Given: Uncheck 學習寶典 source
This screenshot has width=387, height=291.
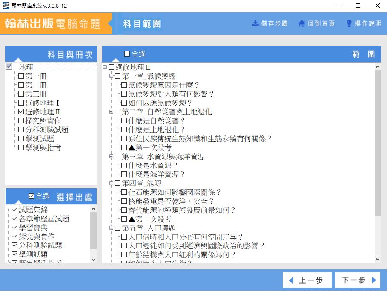Looking at the screenshot, I should click(15, 227).
